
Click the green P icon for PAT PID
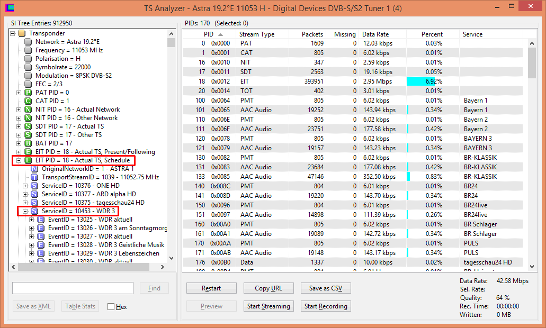click(x=28, y=93)
